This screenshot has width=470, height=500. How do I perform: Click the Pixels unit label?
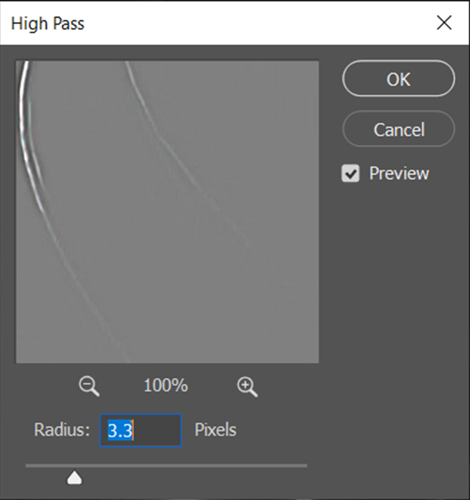(x=215, y=430)
